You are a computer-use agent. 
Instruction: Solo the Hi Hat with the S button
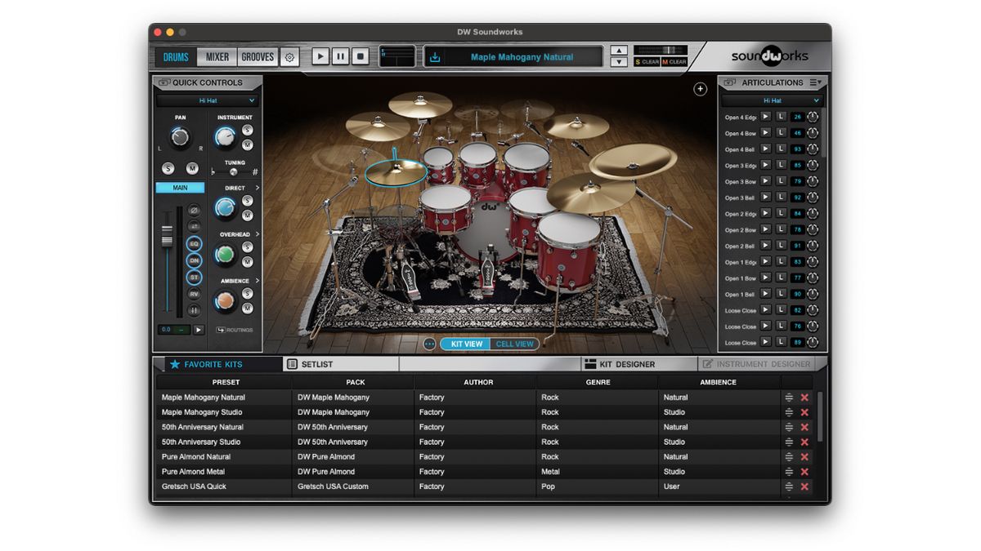point(168,168)
